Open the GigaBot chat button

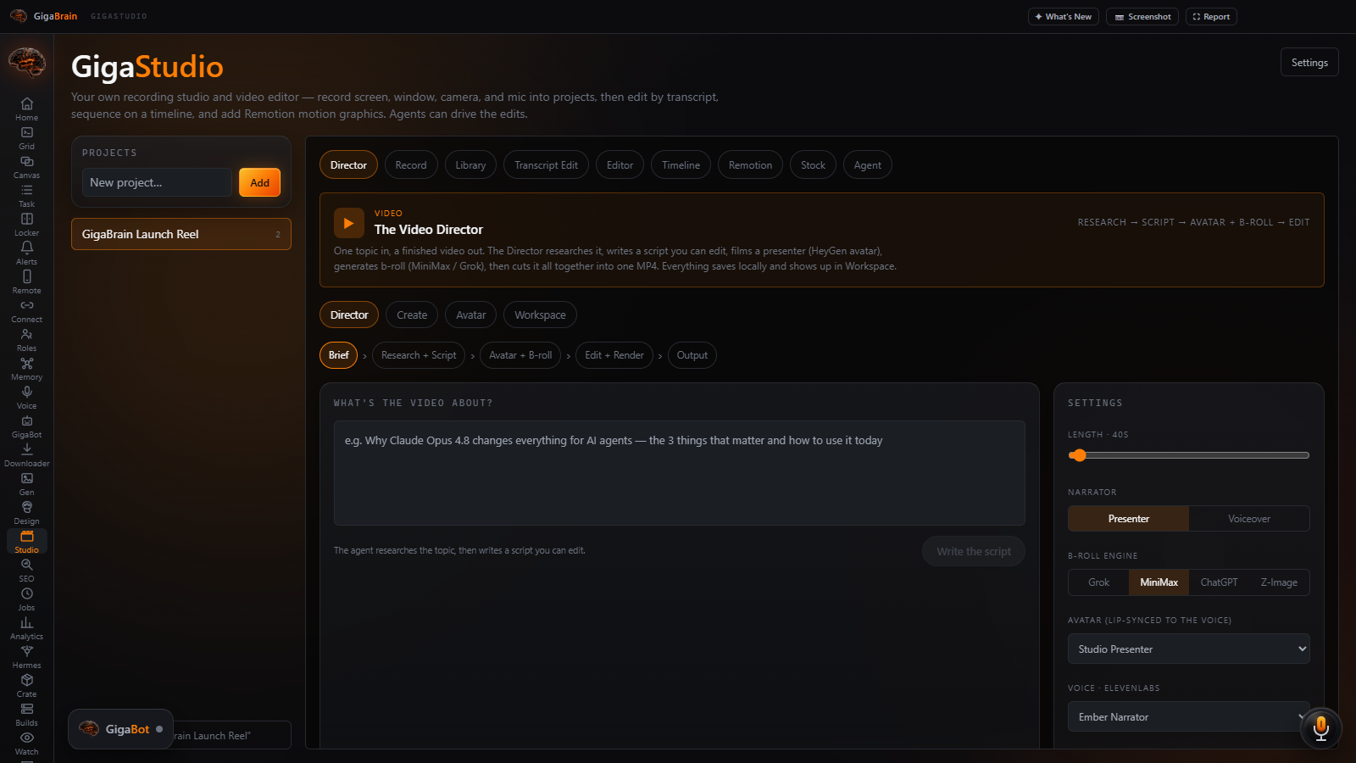(x=120, y=729)
